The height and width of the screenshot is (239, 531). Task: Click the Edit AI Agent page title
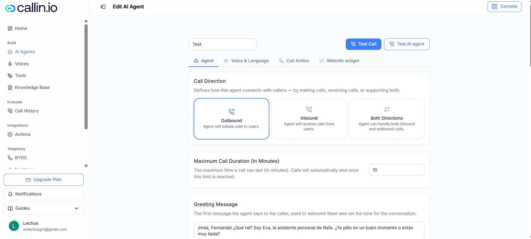pos(128,7)
